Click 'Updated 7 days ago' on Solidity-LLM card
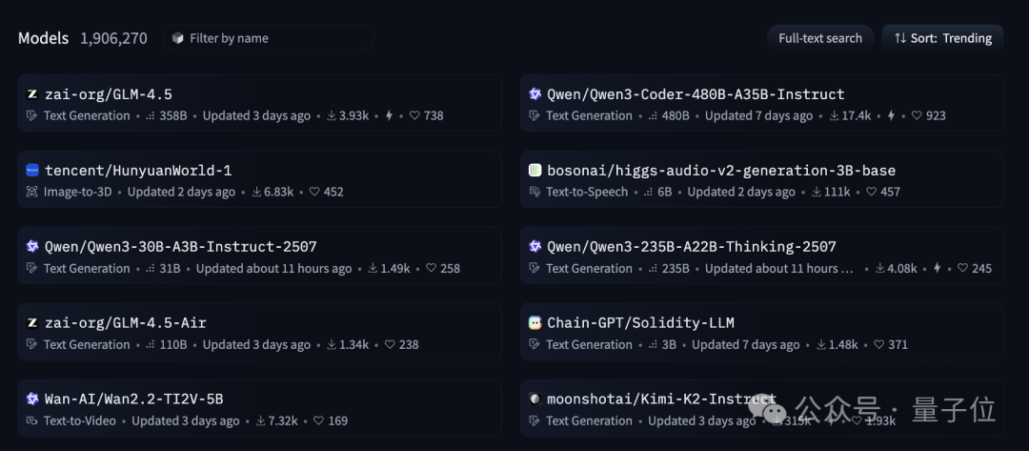 pyautogui.click(x=745, y=344)
